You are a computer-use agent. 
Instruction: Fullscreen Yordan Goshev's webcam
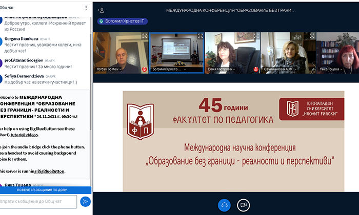145,36
